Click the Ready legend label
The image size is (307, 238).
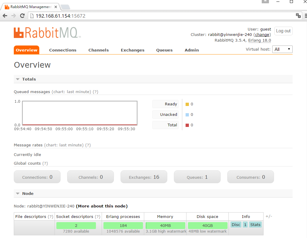(x=165, y=104)
